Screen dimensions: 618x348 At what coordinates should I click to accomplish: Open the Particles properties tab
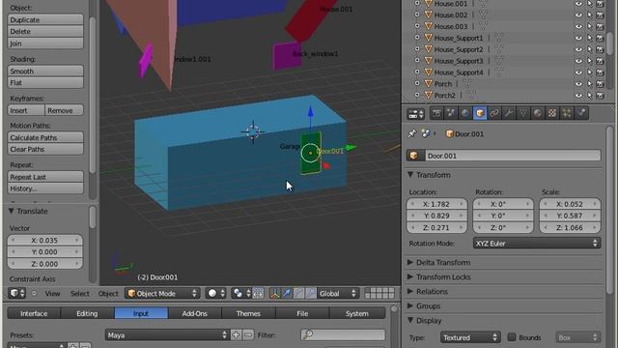pyautogui.click(x=567, y=114)
